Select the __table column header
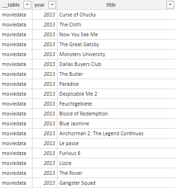The height and width of the screenshot is (188, 175). pos(16,5)
